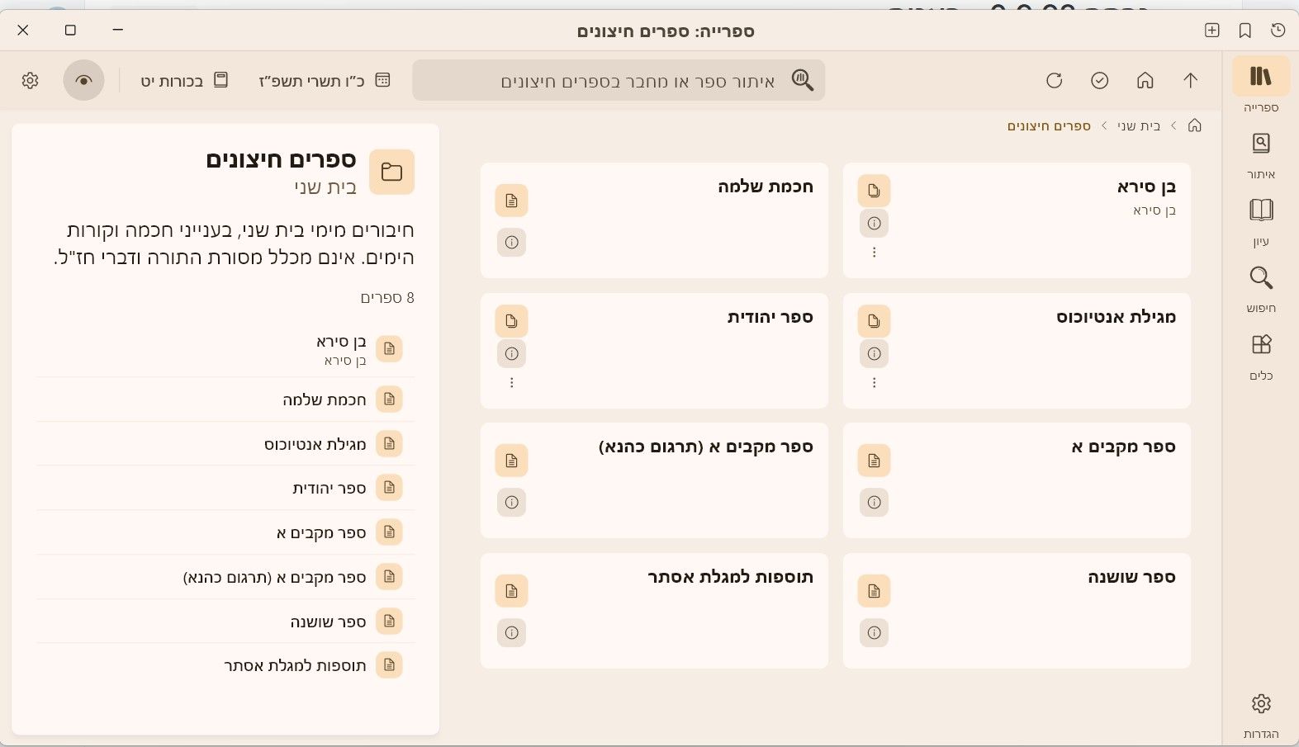Click the circled checkmark toolbar icon
Screen dimensions: 1299x747
(1099, 80)
